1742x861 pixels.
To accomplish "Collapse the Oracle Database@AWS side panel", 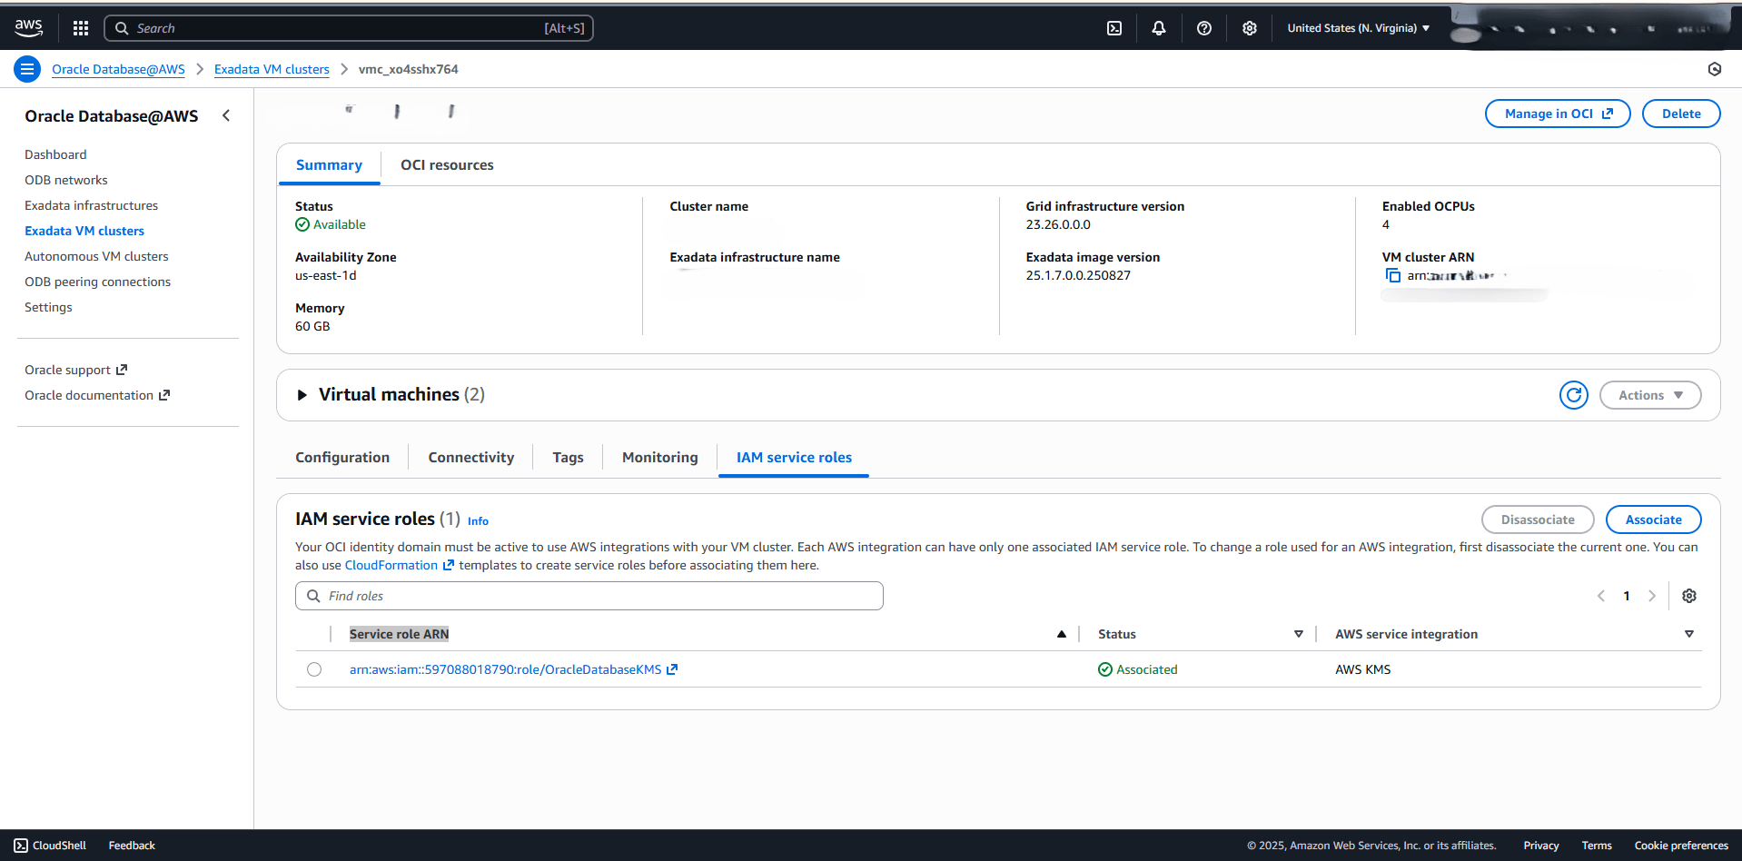I will pos(226,115).
